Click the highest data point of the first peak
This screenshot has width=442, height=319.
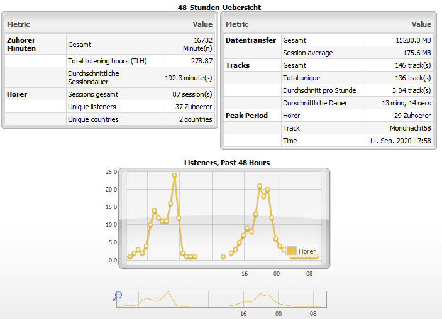tap(175, 175)
